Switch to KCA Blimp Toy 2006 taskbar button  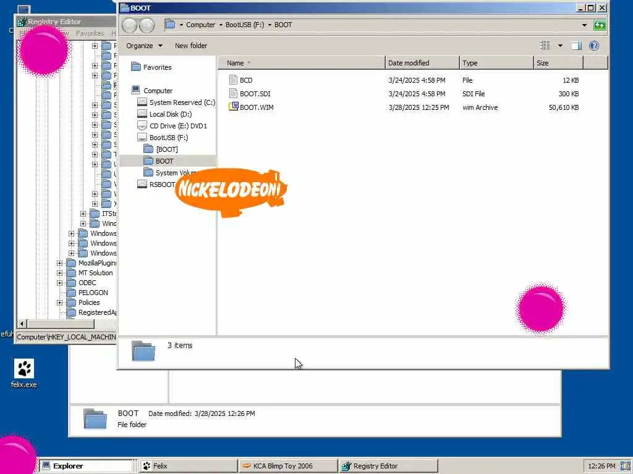(x=288, y=466)
